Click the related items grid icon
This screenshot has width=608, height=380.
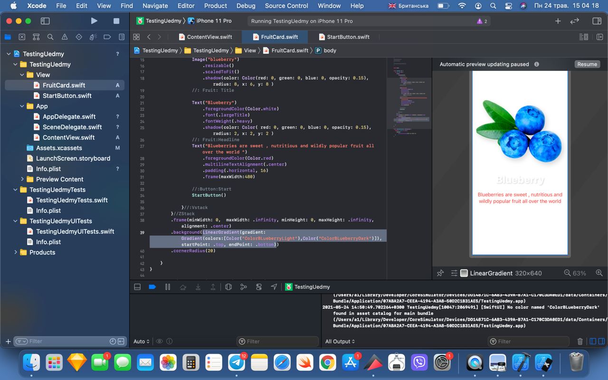pos(136,37)
